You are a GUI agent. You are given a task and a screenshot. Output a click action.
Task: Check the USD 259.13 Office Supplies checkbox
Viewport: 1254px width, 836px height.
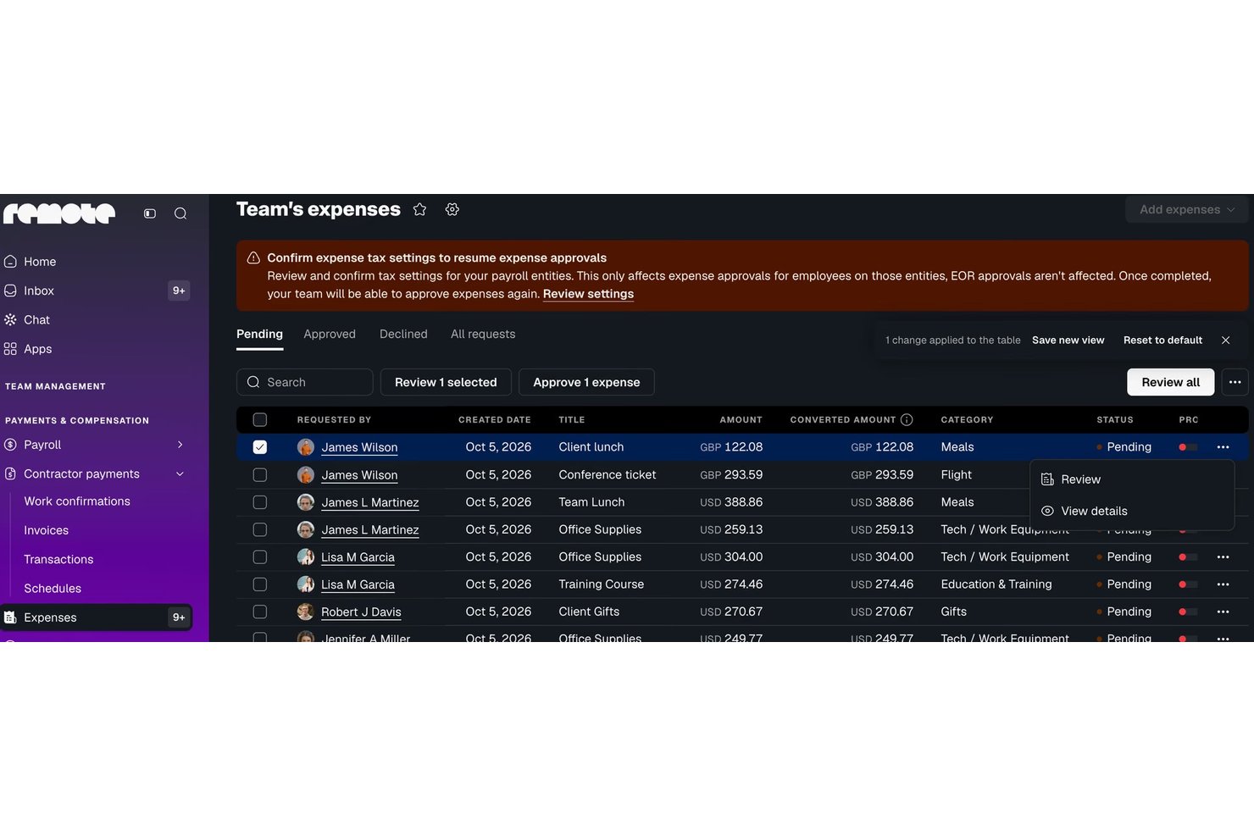coord(260,529)
